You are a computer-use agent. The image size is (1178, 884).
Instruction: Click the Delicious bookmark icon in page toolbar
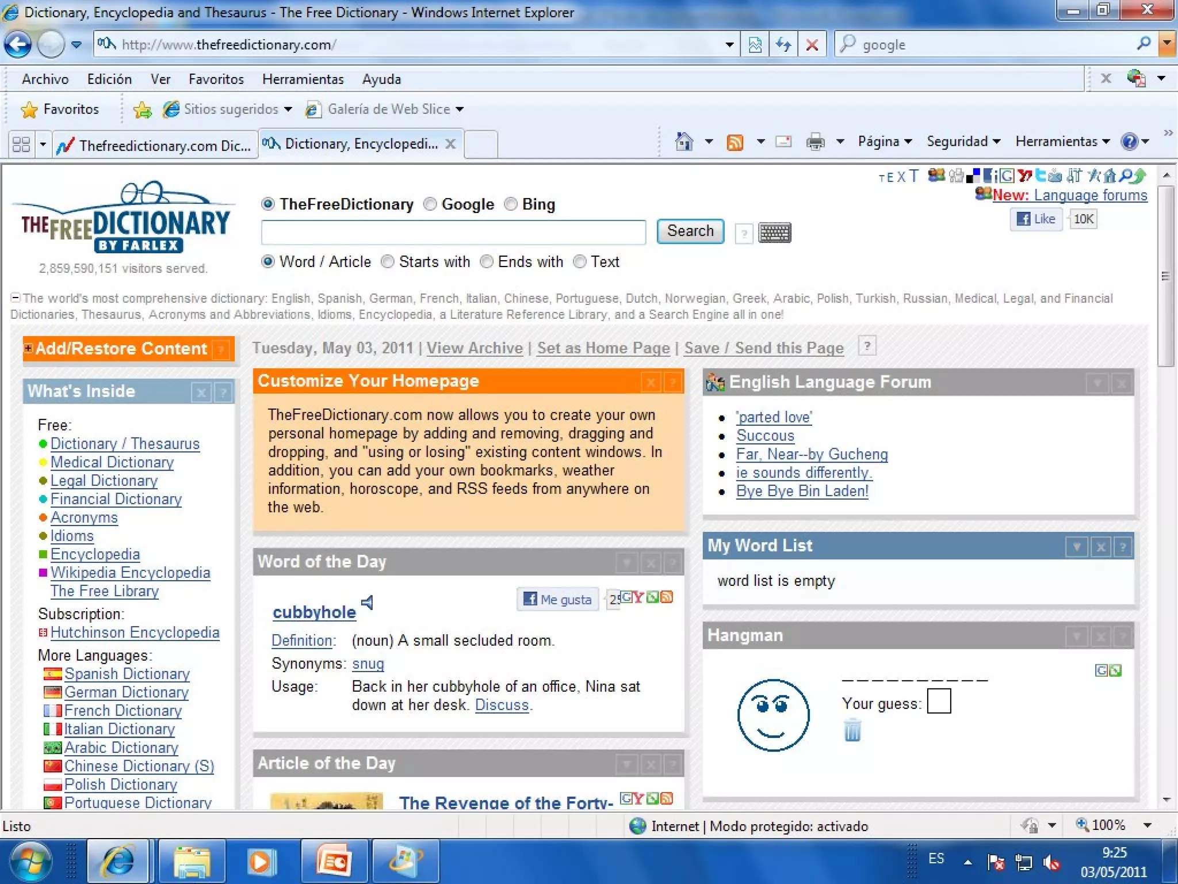click(973, 176)
